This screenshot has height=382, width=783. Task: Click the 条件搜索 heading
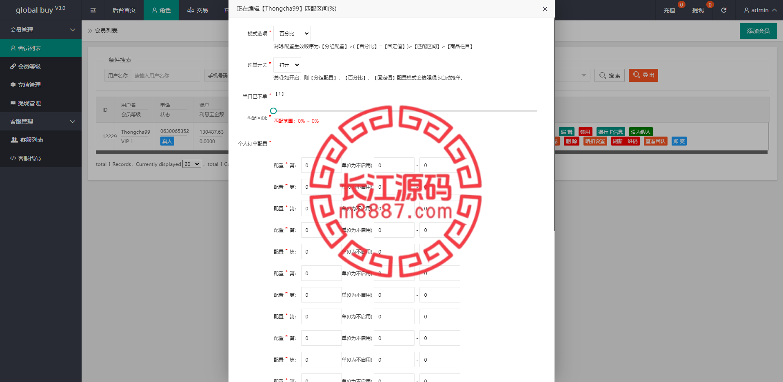[x=120, y=60]
